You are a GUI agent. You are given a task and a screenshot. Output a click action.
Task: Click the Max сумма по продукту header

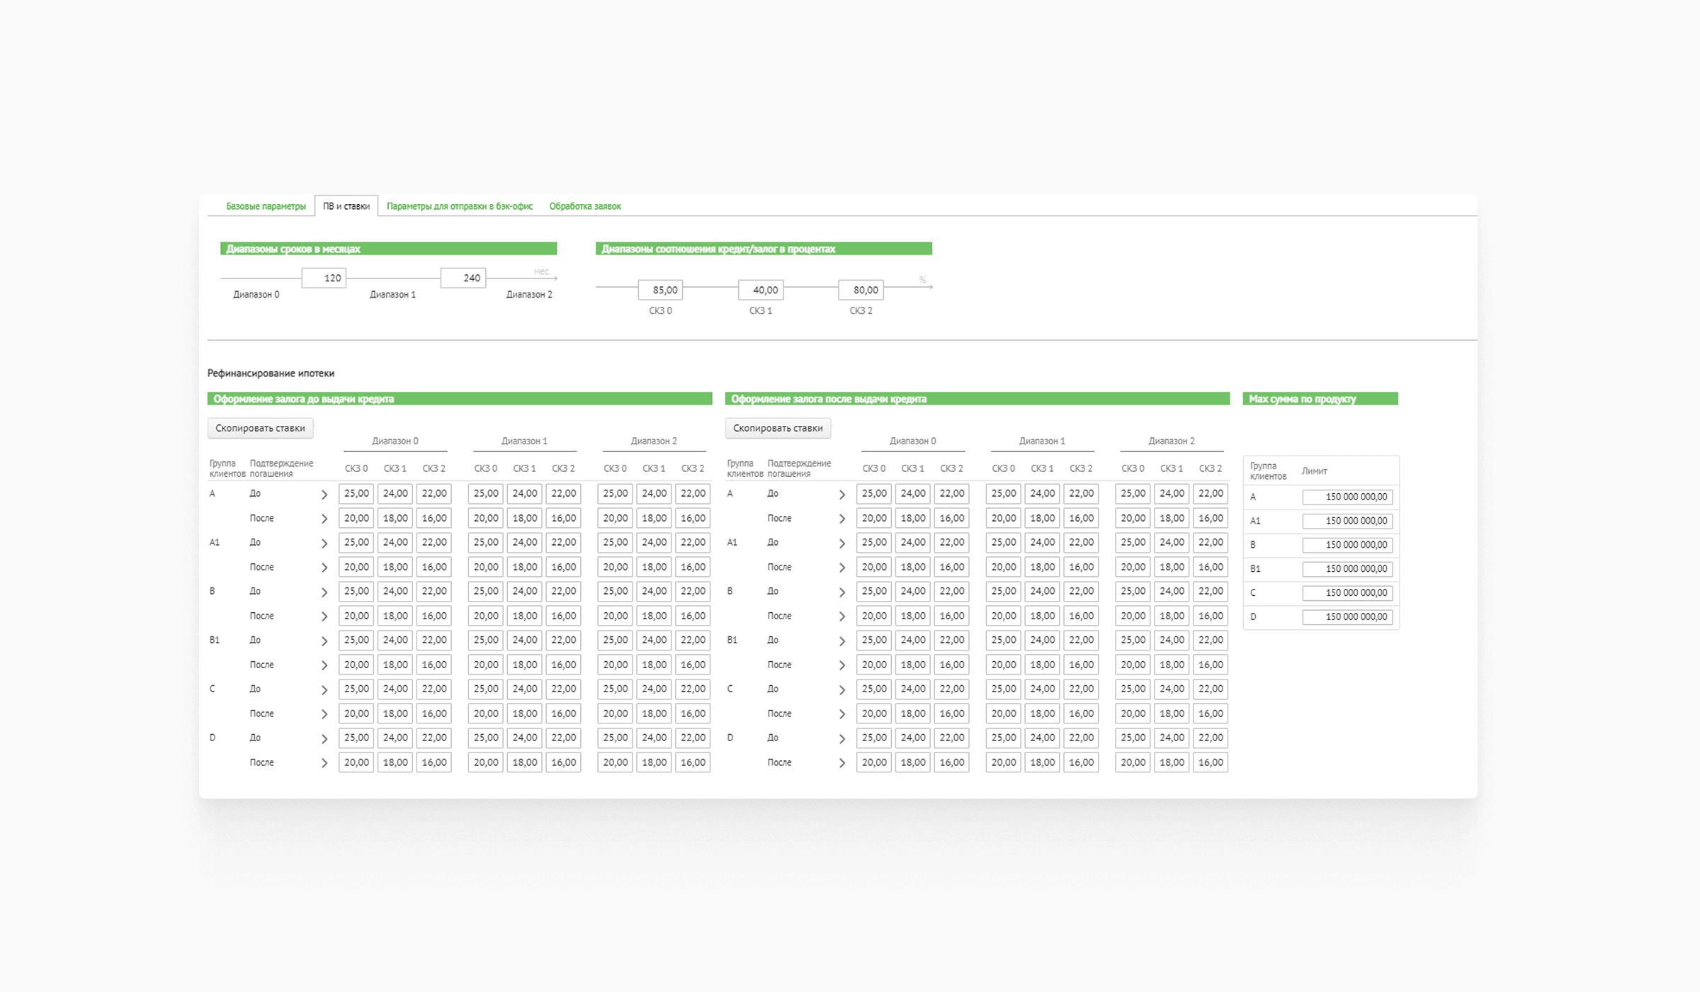click(x=1320, y=399)
